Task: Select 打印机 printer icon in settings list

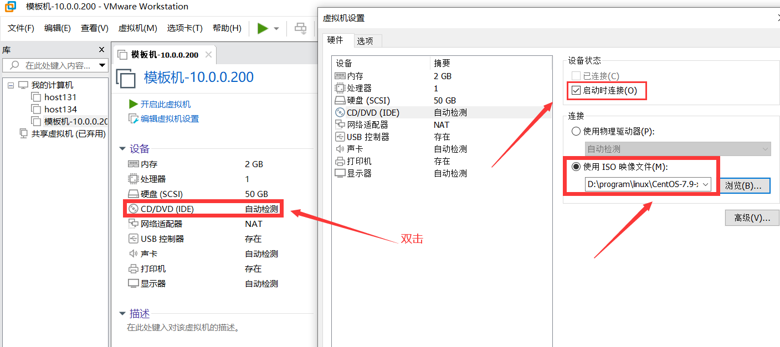Action: [340, 161]
